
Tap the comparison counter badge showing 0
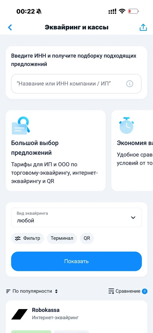145,291
